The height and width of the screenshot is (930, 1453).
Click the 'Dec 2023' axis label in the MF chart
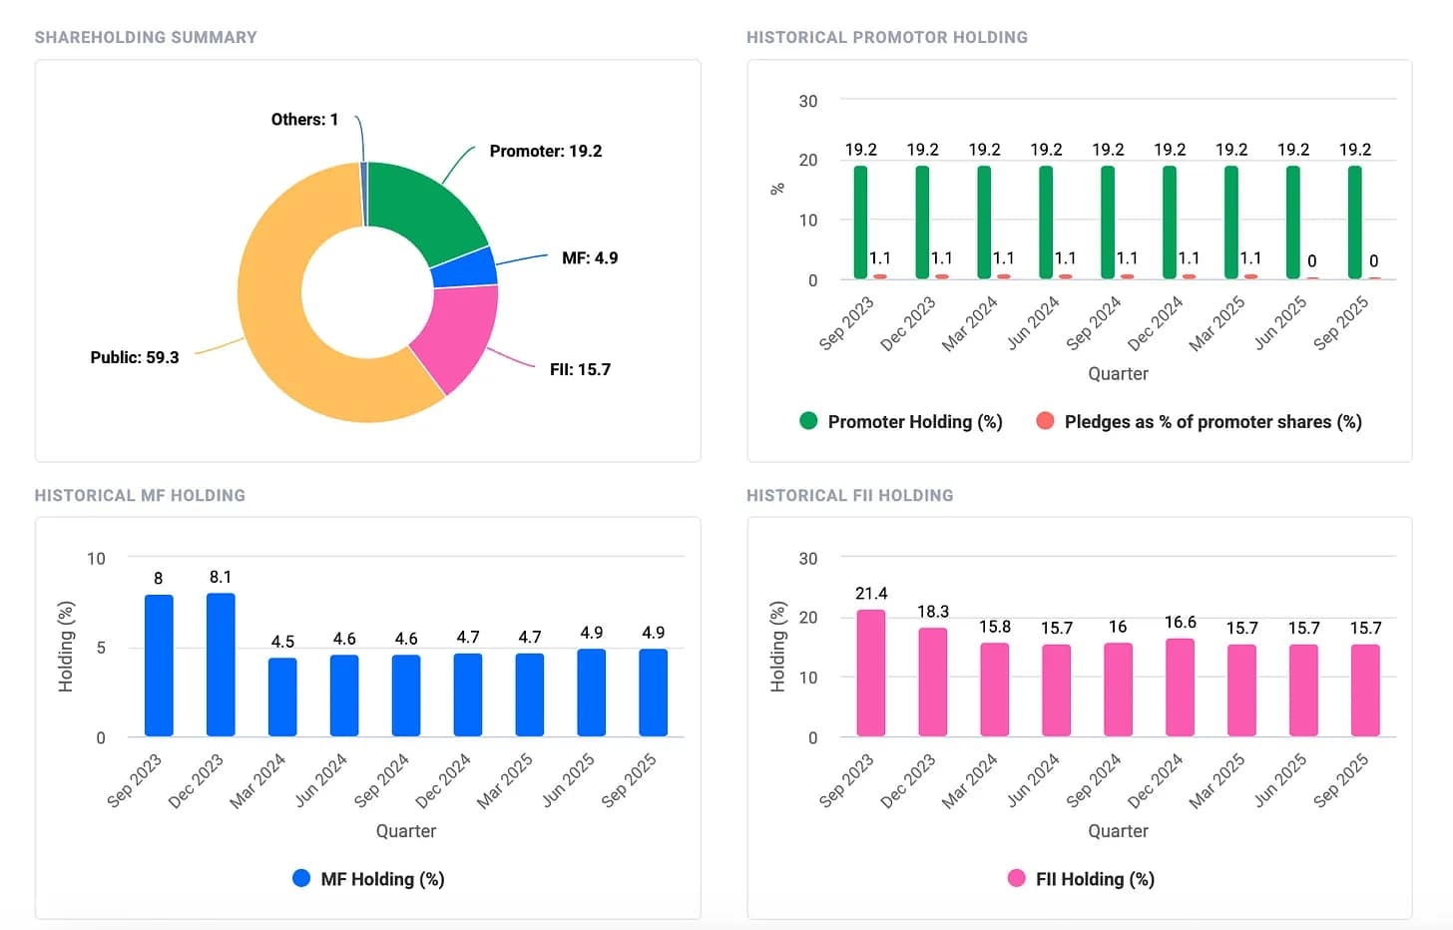[196, 781]
